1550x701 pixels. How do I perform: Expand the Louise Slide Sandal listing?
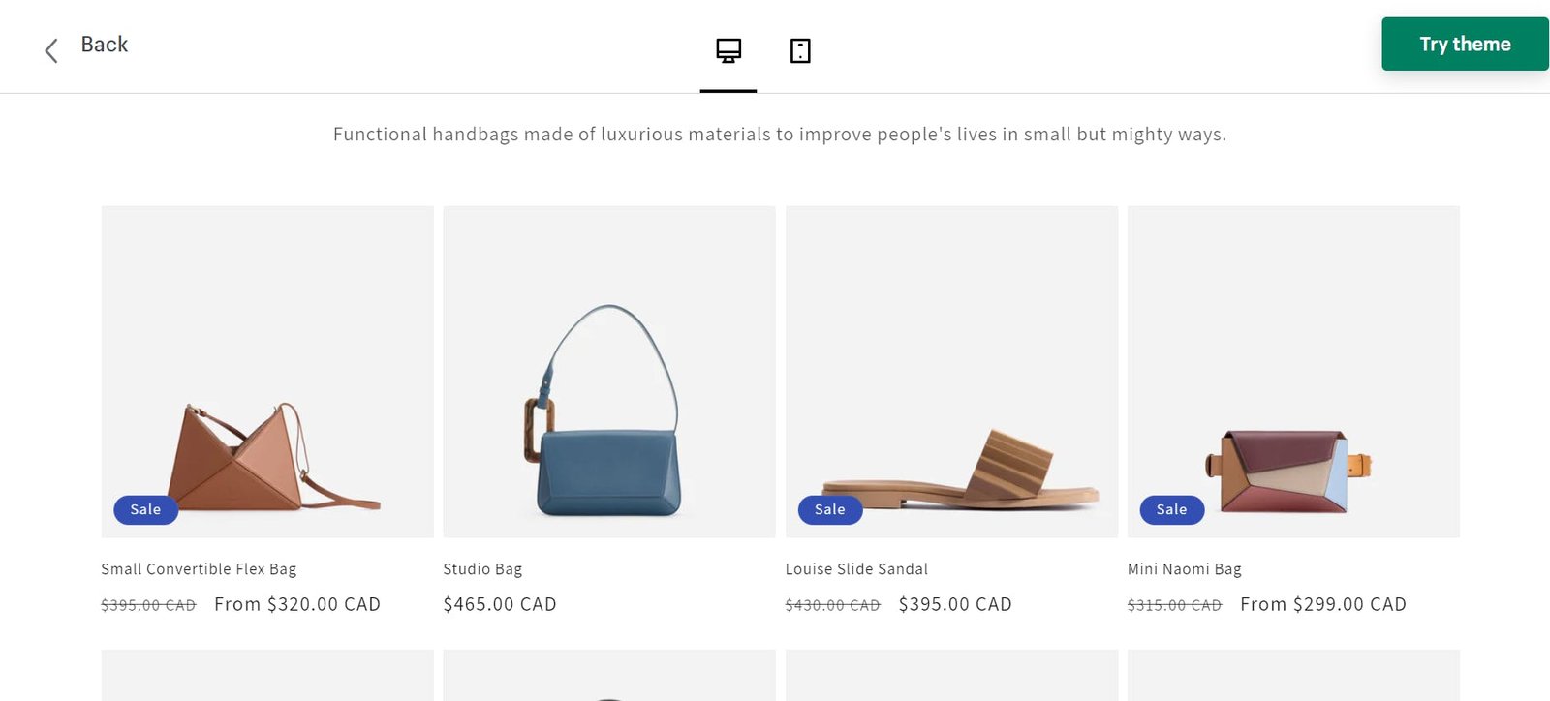(951, 371)
